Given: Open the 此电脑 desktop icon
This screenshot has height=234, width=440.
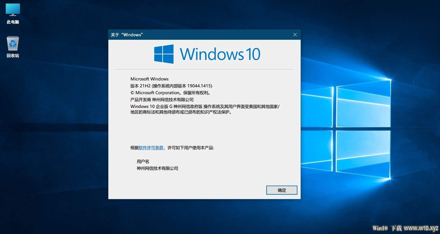Looking at the screenshot, I should click(13, 14).
